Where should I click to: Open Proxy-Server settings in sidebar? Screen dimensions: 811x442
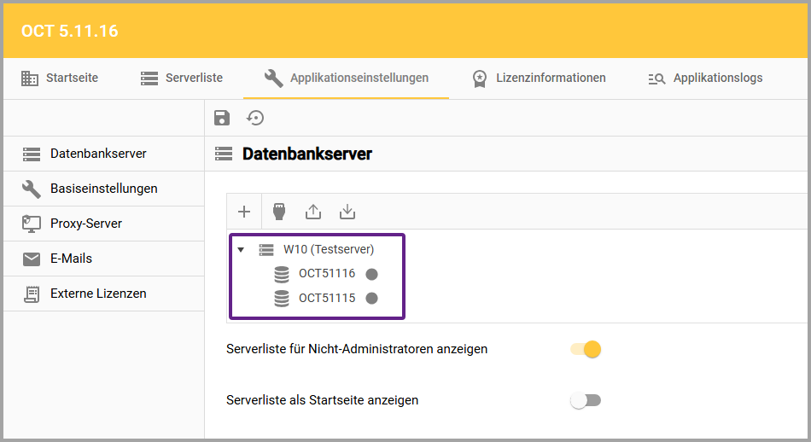click(x=85, y=224)
